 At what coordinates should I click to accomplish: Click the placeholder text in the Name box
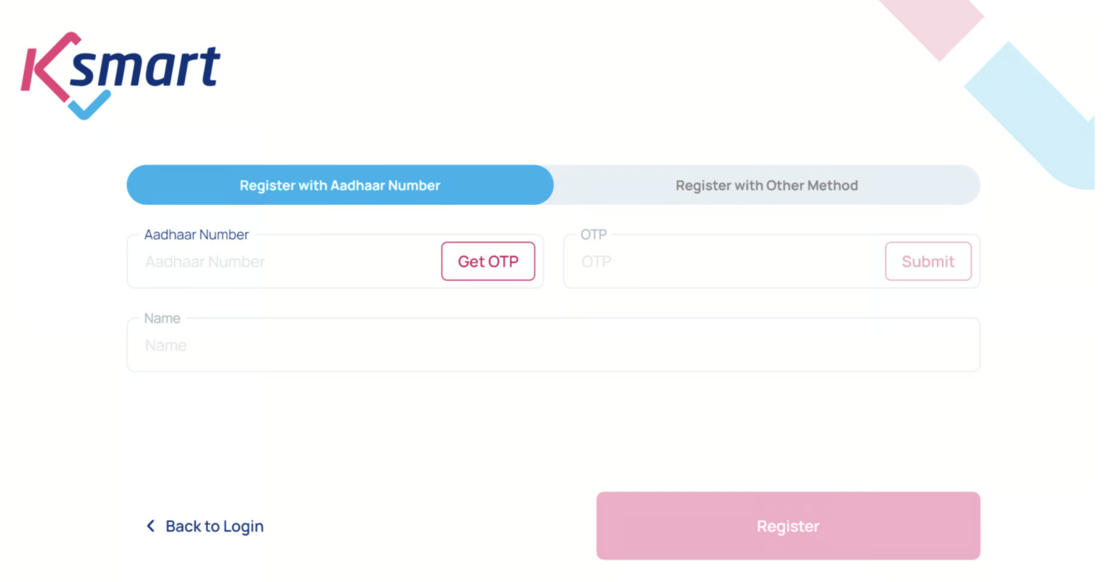pos(165,344)
